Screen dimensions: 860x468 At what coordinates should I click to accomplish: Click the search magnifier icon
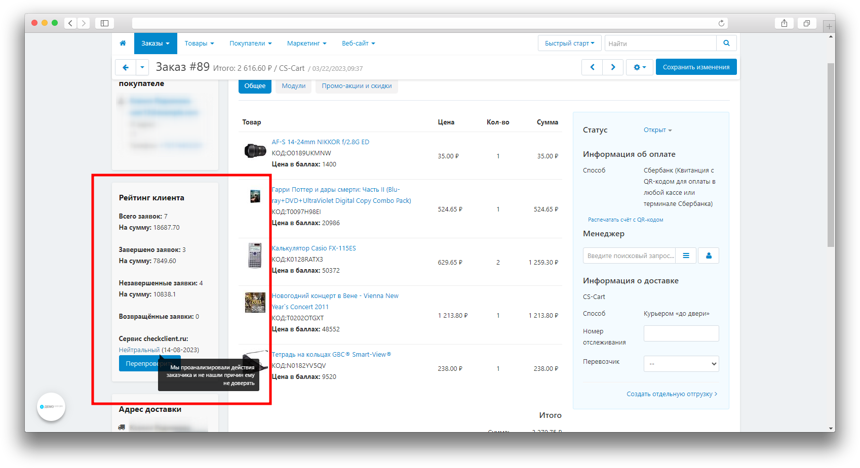pos(726,44)
